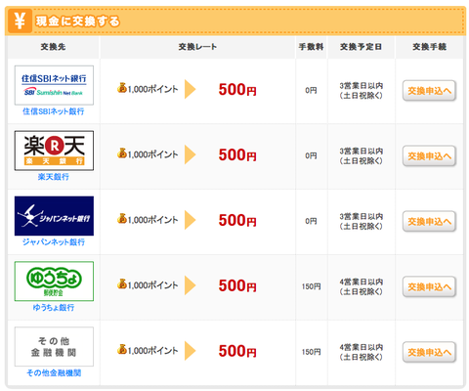The width and height of the screenshot is (469, 391).
Task: Click 500円 amount in ゆうちょ銀行 row
Action: [237, 285]
